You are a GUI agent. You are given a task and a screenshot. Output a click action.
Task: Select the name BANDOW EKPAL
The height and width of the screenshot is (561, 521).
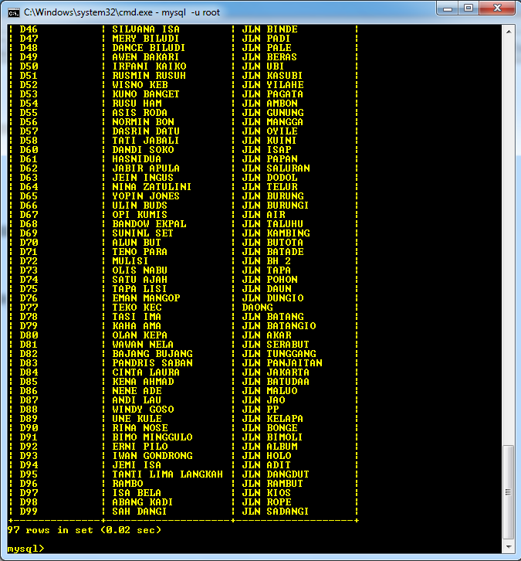point(149,225)
